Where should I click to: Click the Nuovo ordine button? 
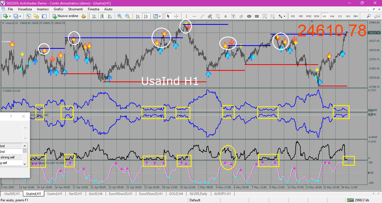(x=65, y=16)
